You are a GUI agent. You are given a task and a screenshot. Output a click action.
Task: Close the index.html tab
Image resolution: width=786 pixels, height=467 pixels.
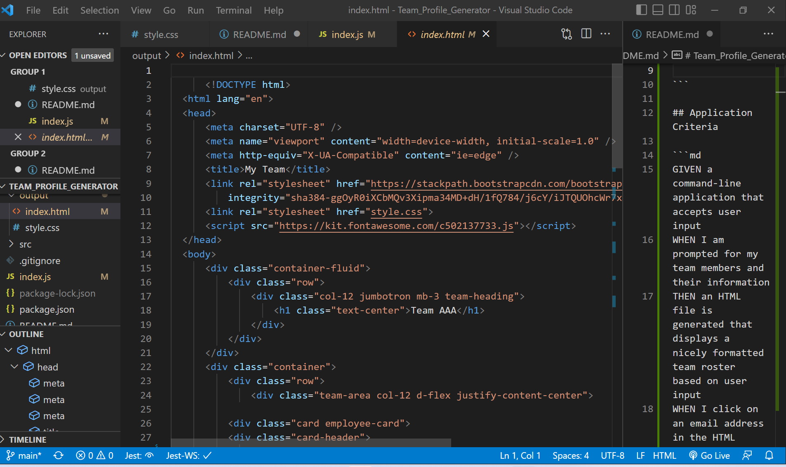[x=486, y=34]
